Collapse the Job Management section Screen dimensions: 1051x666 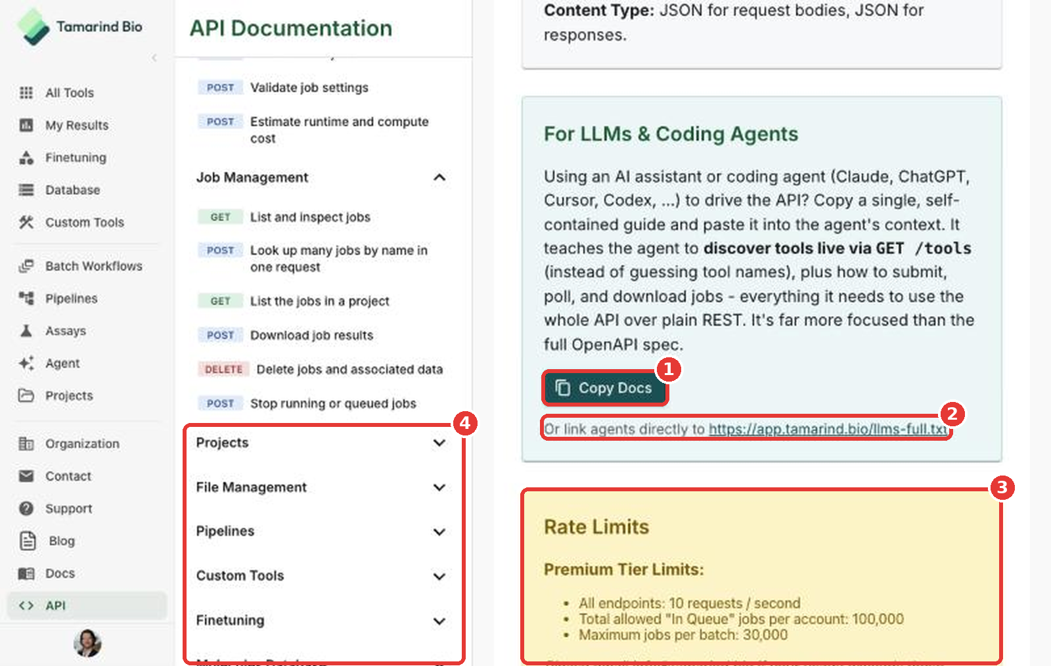click(439, 177)
